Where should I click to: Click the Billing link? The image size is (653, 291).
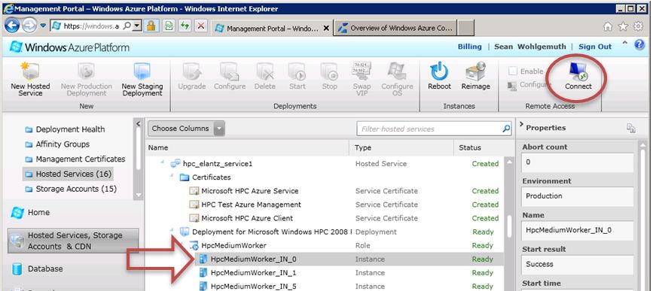[469, 47]
